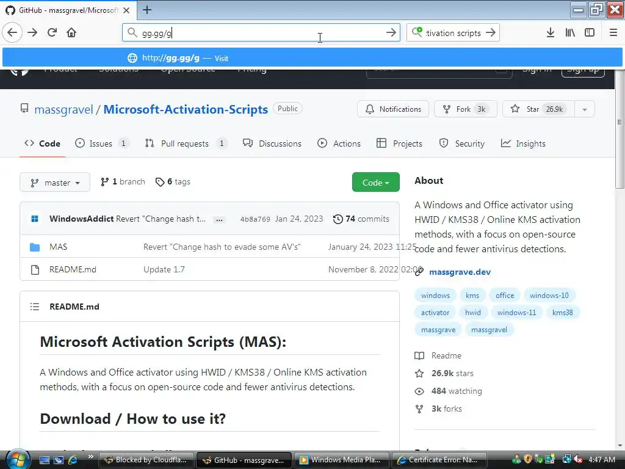This screenshot has width=625, height=469.
Task: Close the GitHub browser tab
Action: (126, 10)
